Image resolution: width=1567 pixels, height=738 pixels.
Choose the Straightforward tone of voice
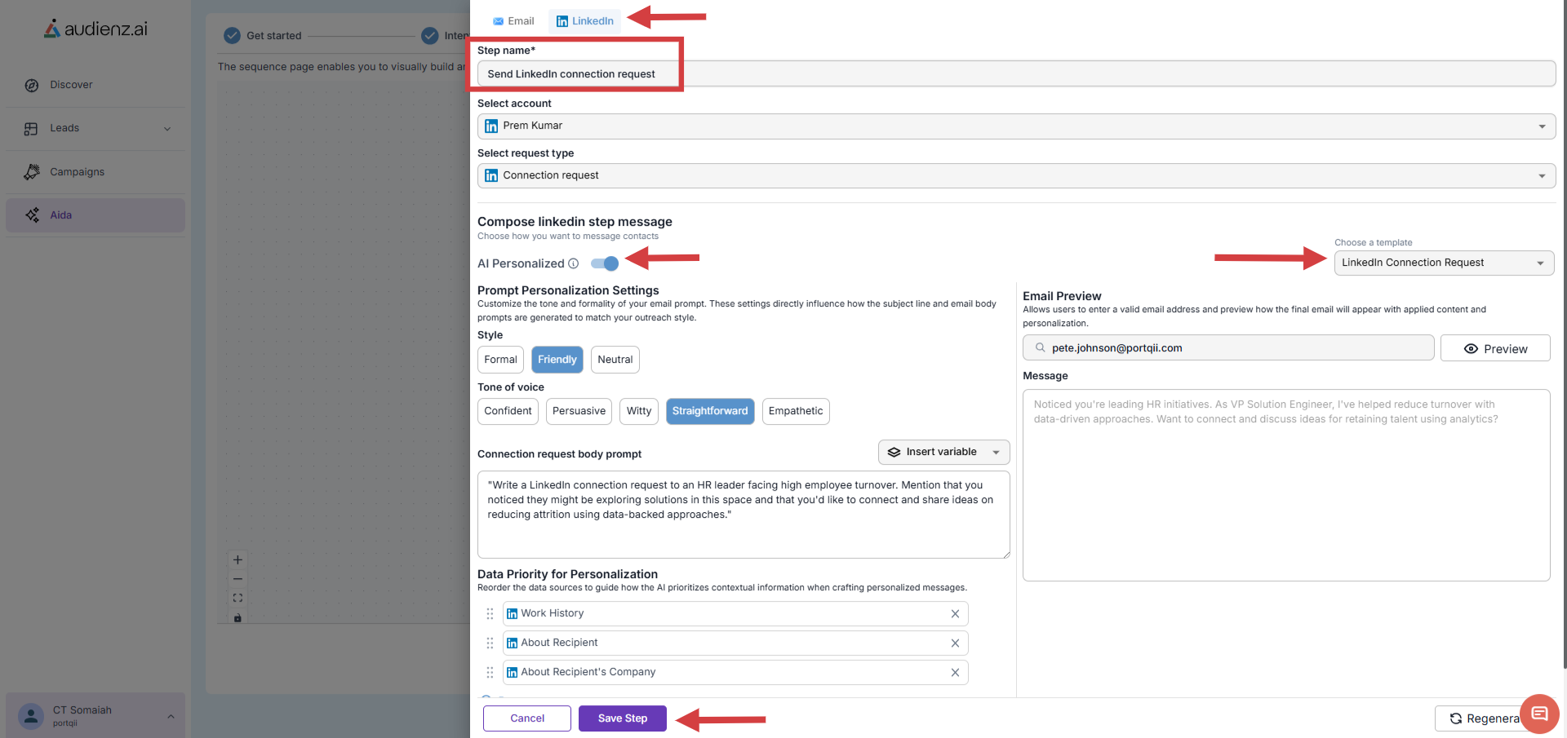click(x=710, y=411)
